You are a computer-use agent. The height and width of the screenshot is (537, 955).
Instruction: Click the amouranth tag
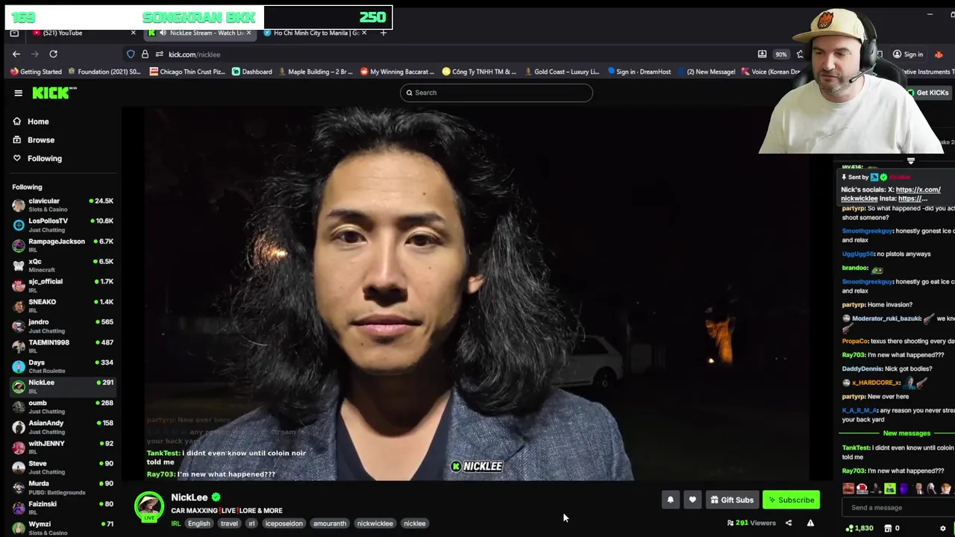click(330, 524)
